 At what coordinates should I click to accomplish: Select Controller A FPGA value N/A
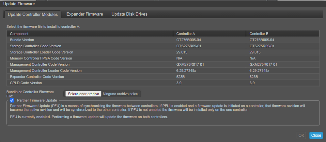click(179, 58)
